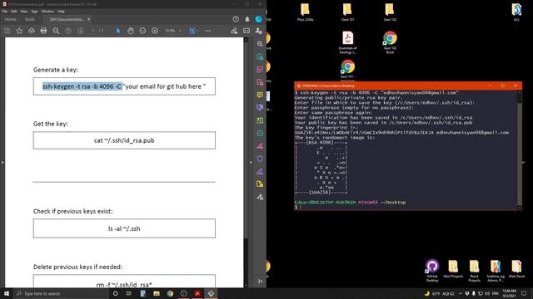
Task: Select the SSH Documentation document tab
Action: pos(67,19)
